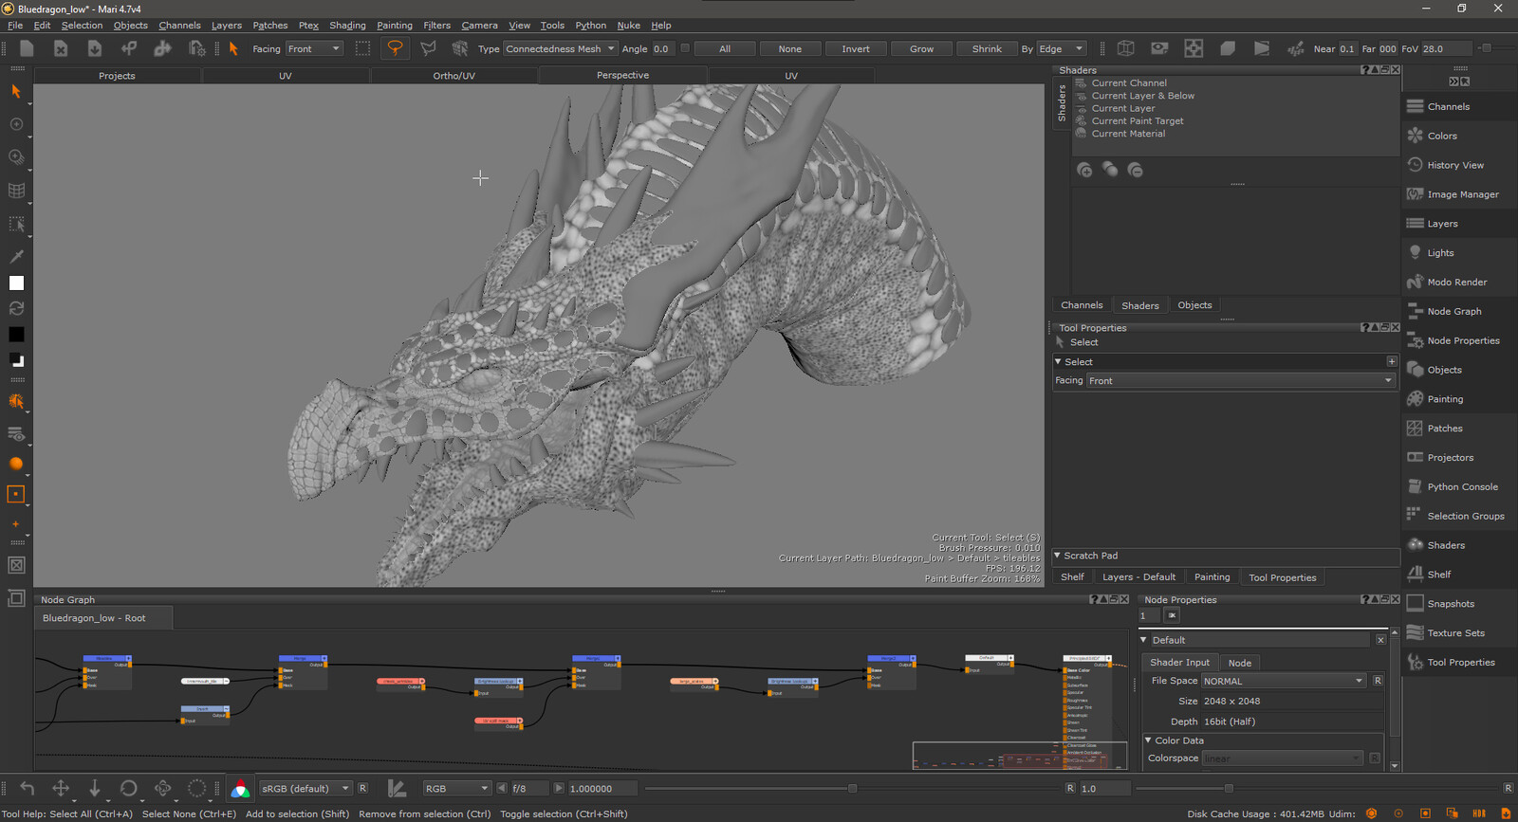Collapse the Select section expander
1518x822 pixels.
[x=1058, y=361]
